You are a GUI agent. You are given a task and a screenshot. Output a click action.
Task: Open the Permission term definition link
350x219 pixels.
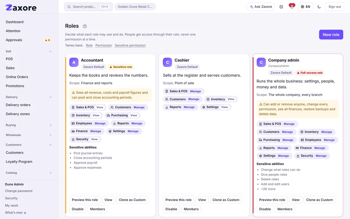(x=104, y=45)
